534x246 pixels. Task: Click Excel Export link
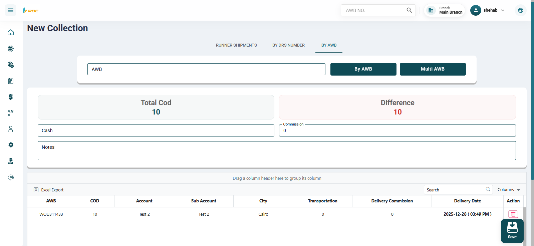[49, 190]
